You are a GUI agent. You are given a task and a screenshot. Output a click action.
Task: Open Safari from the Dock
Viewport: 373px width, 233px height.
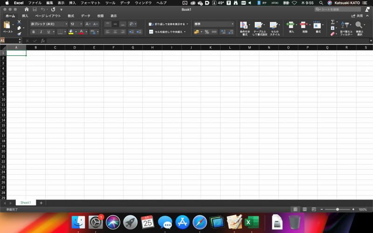pyautogui.click(x=200, y=222)
